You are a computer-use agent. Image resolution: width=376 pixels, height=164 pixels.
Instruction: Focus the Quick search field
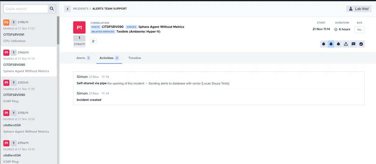point(26,9)
